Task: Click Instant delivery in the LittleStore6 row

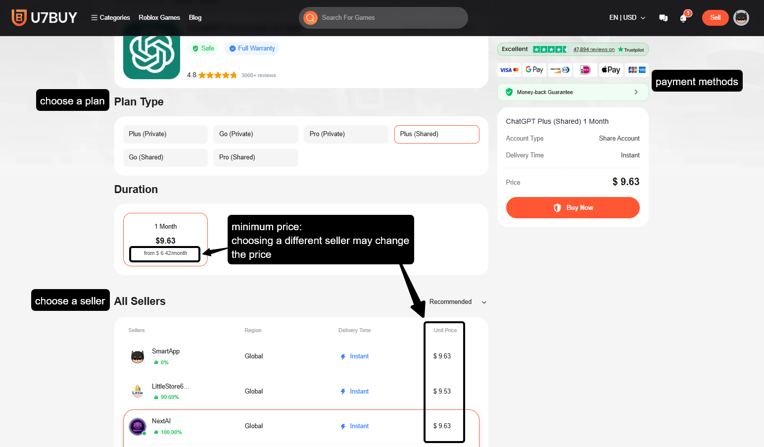Action: pos(354,392)
